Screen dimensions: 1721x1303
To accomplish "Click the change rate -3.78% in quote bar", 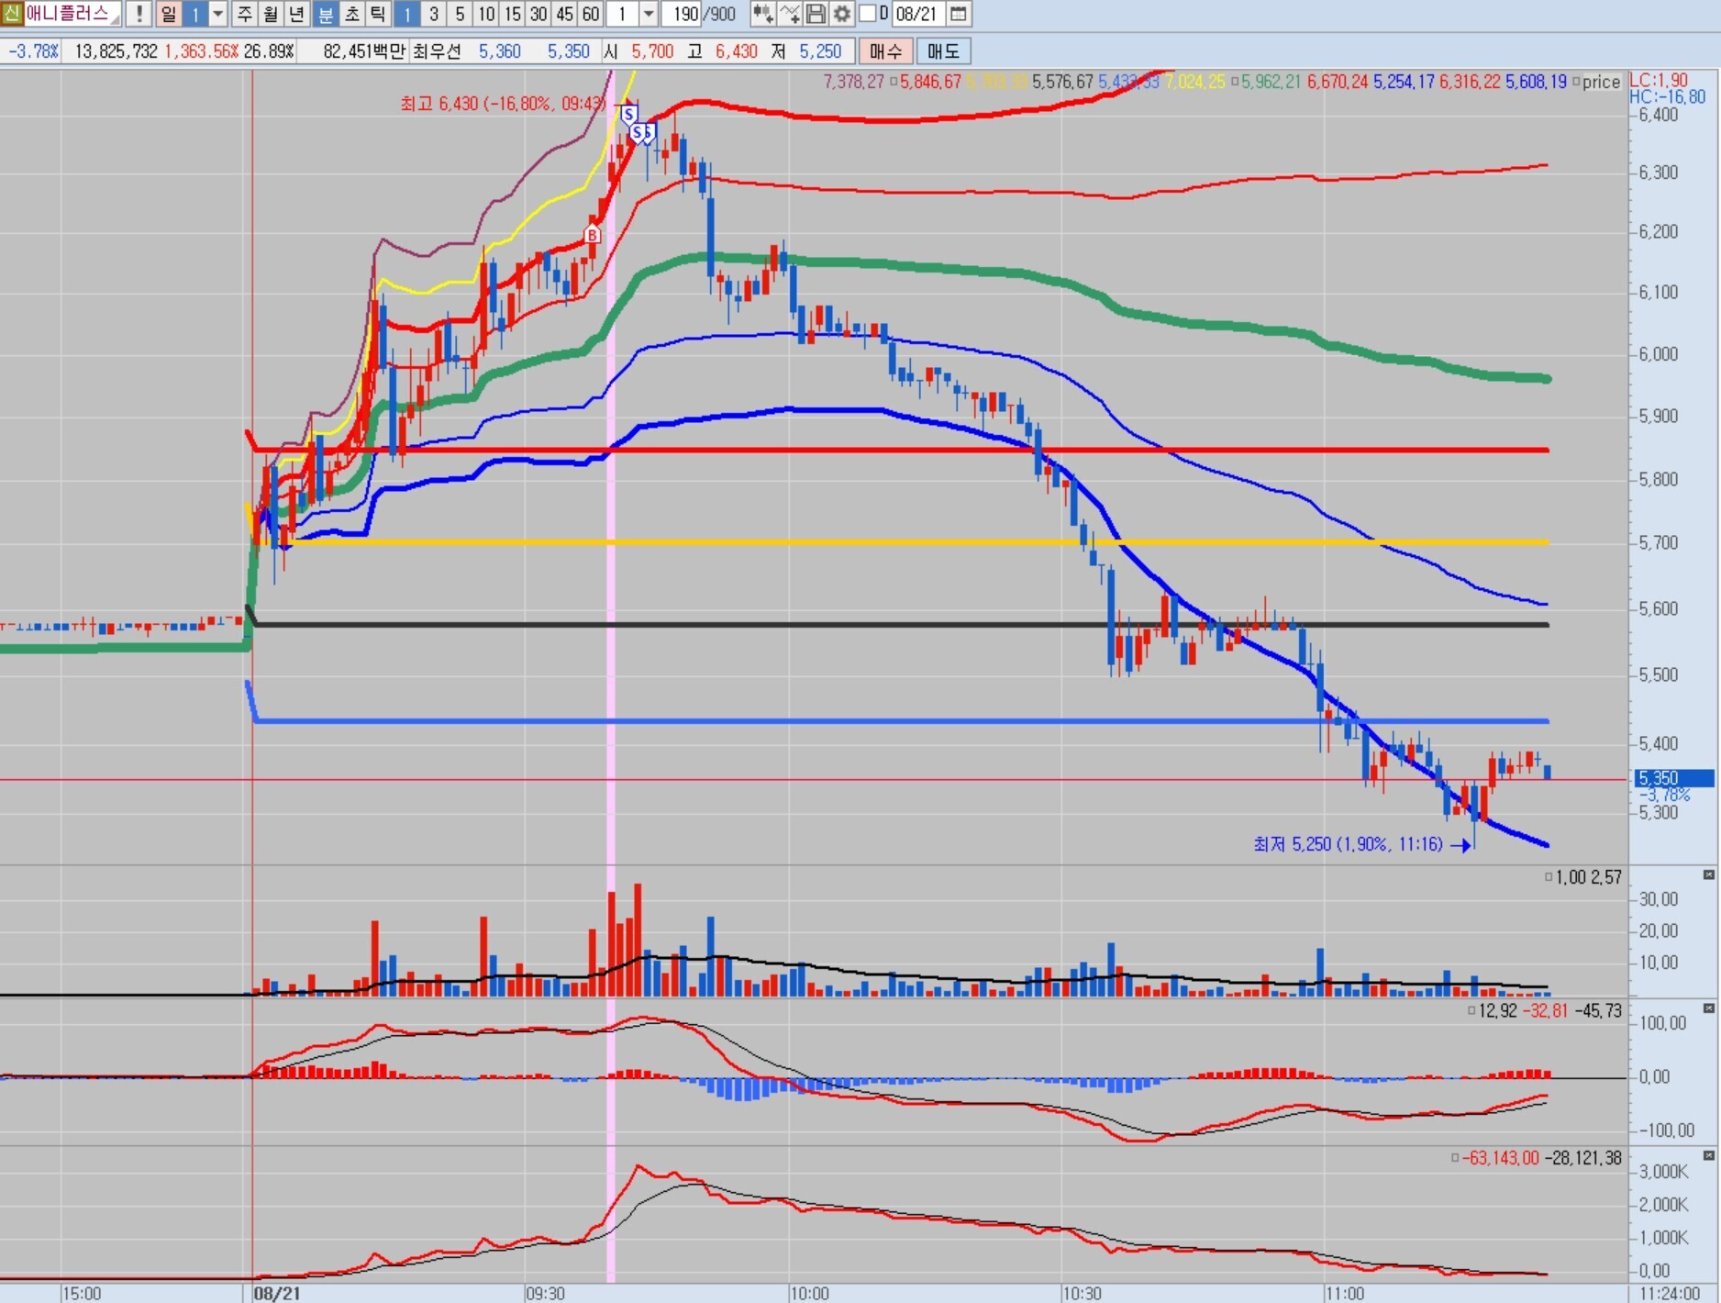I will (x=33, y=51).
